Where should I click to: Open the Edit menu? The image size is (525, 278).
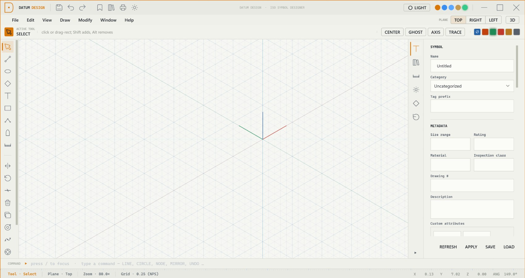pyautogui.click(x=31, y=20)
